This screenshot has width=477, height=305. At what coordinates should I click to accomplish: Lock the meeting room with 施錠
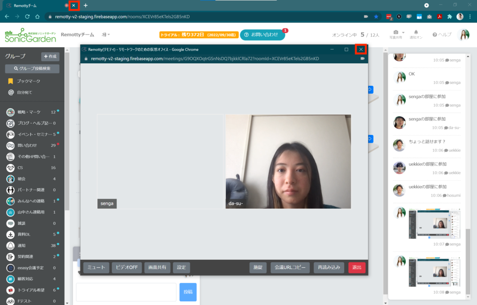coord(258,268)
